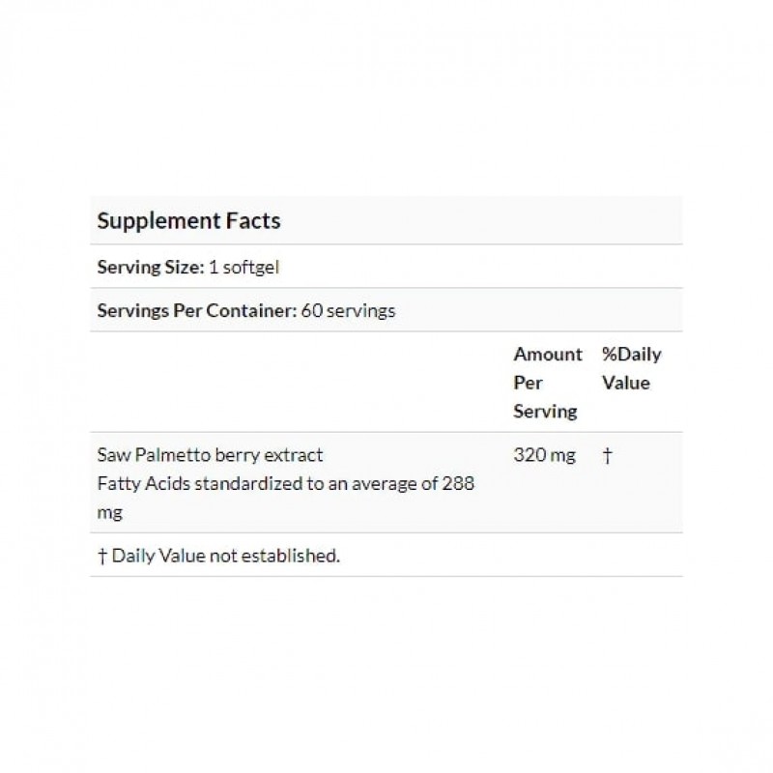This screenshot has height=773, width=773.
Task: Click the dagger symbol beside 320 mg
Action: [x=607, y=455]
